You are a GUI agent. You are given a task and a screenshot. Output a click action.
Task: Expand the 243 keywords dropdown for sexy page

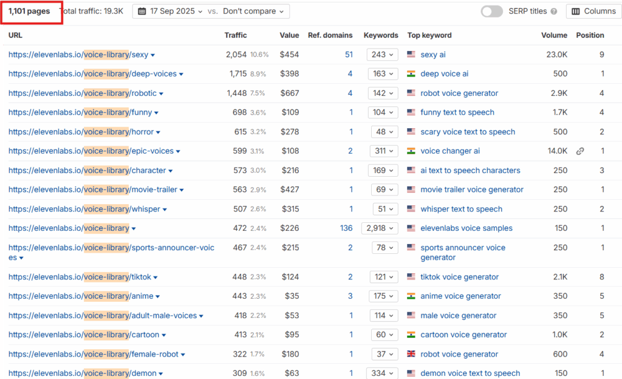pyautogui.click(x=383, y=55)
